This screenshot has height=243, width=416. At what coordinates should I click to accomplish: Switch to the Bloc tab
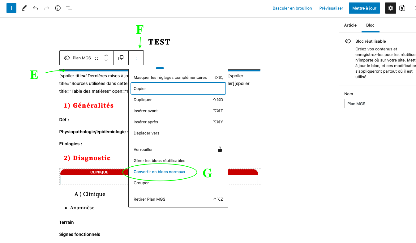[x=370, y=25]
